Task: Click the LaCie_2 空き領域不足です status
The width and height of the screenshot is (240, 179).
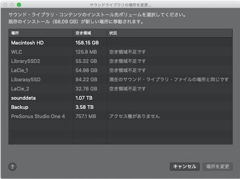Action: click(127, 89)
